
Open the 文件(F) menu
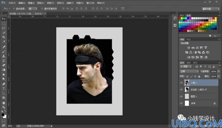(12, 3)
